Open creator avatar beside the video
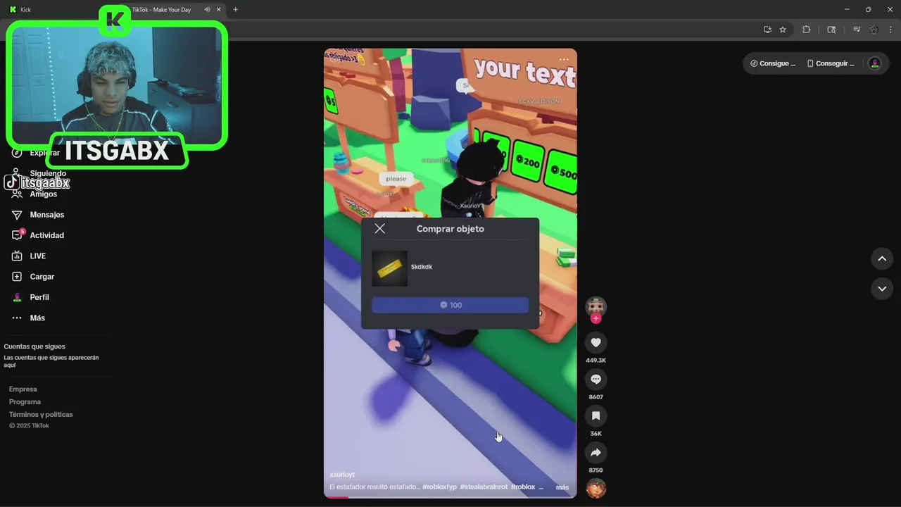The width and height of the screenshot is (901, 507). 596,306
